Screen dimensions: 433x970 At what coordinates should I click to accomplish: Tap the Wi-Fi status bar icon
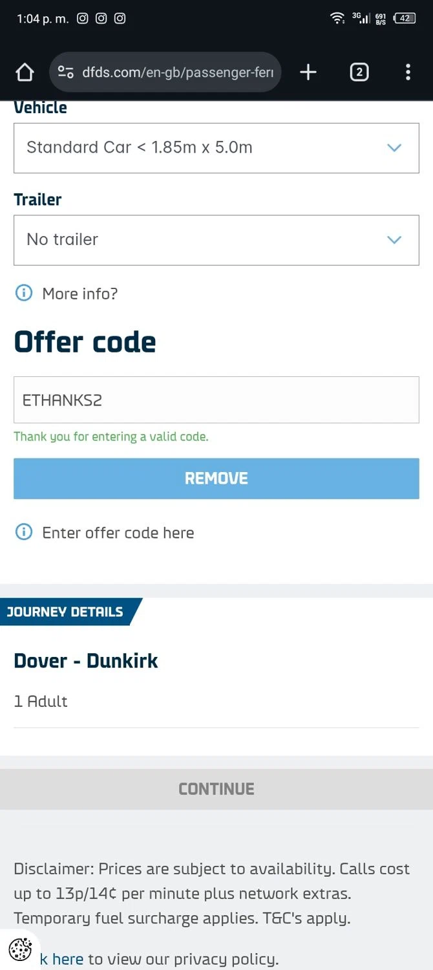(337, 18)
